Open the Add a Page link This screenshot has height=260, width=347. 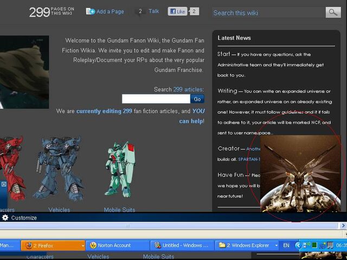tap(110, 12)
